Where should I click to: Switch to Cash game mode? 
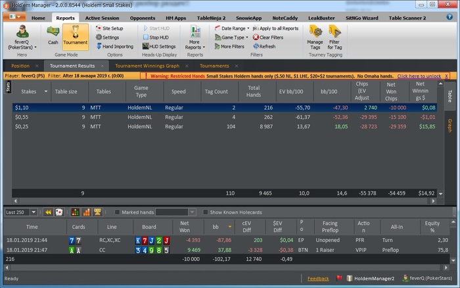click(x=53, y=36)
